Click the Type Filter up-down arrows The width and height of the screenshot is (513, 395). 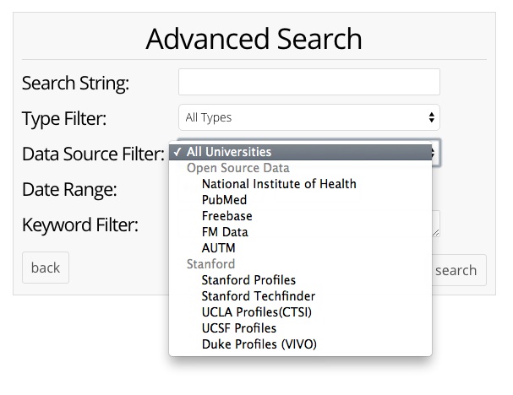click(431, 117)
